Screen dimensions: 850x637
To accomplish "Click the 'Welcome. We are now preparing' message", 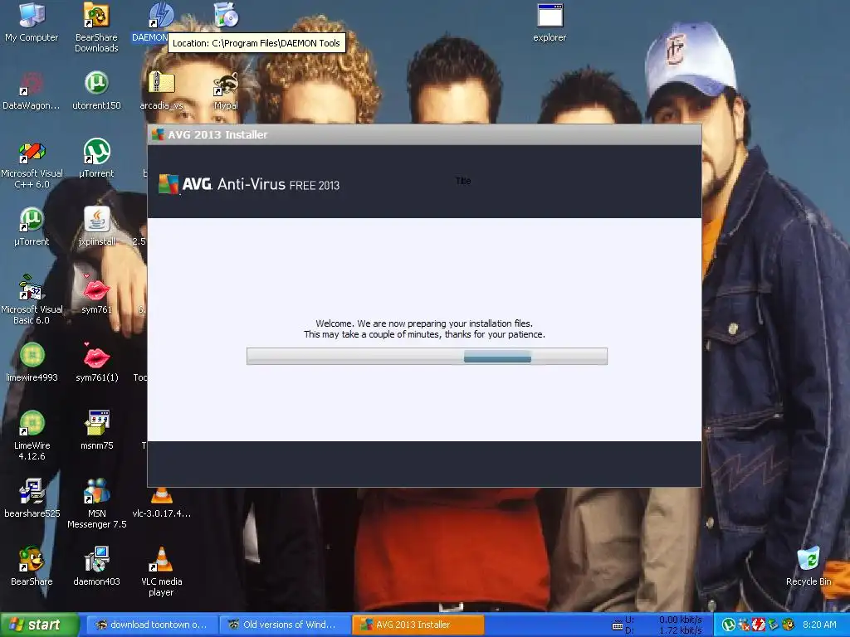I will (424, 328).
